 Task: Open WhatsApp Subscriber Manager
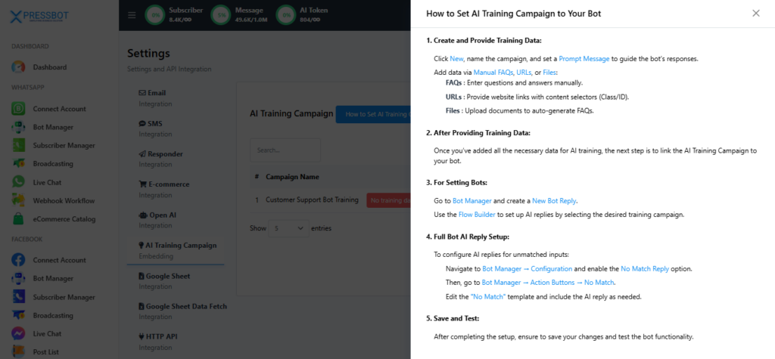[64, 145]
